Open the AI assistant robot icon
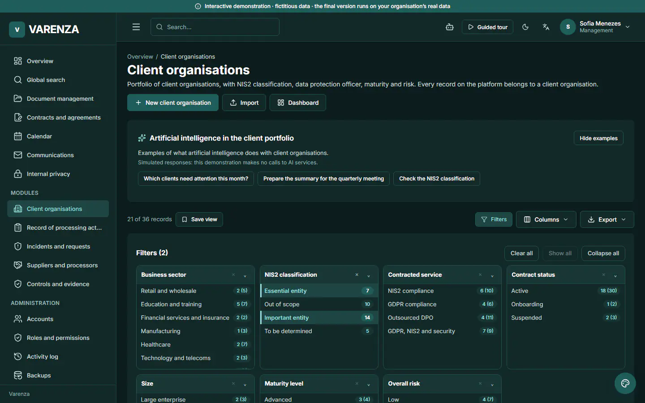Screen dimensions: 645x403 (x=450, y=27)
